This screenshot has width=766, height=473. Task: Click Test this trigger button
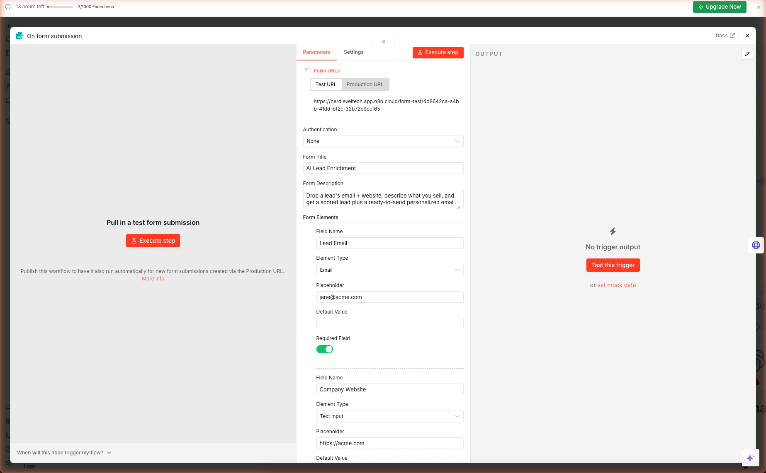pos(613,265)
